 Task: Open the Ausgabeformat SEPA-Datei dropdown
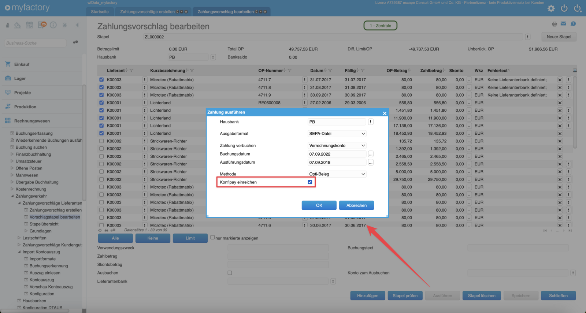point(337,134)
